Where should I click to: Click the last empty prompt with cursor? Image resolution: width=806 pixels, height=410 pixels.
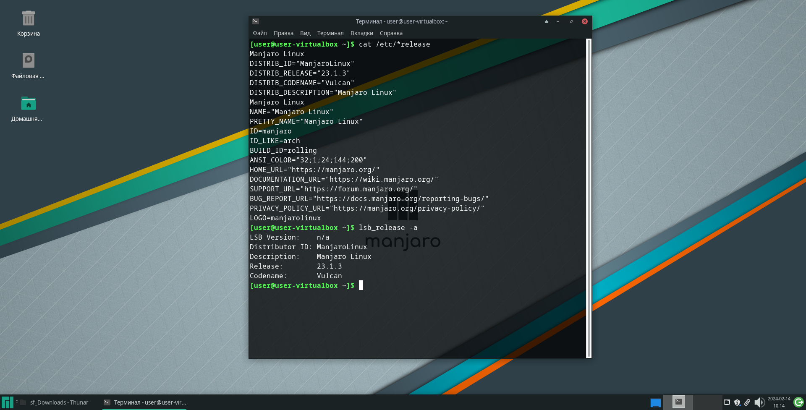tap(306, 286)
